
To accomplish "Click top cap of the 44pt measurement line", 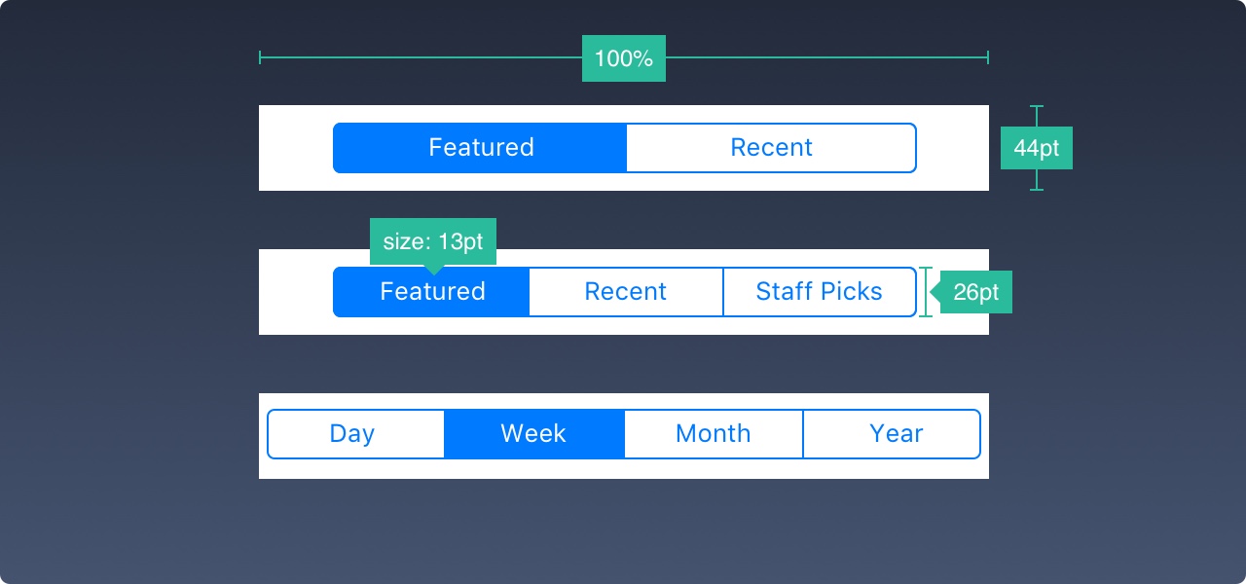I will pos(1037,106).
